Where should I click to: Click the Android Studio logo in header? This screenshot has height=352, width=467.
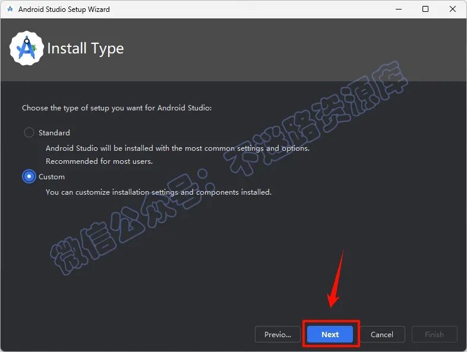tap(27, 48)
